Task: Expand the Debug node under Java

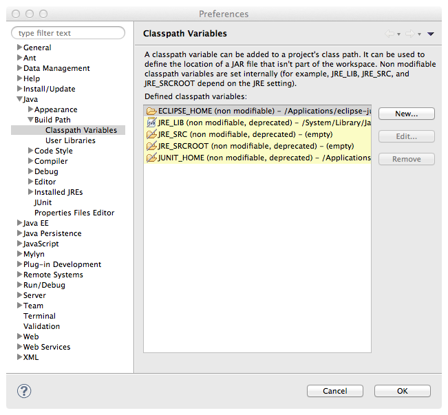Action: click(30, 171)
